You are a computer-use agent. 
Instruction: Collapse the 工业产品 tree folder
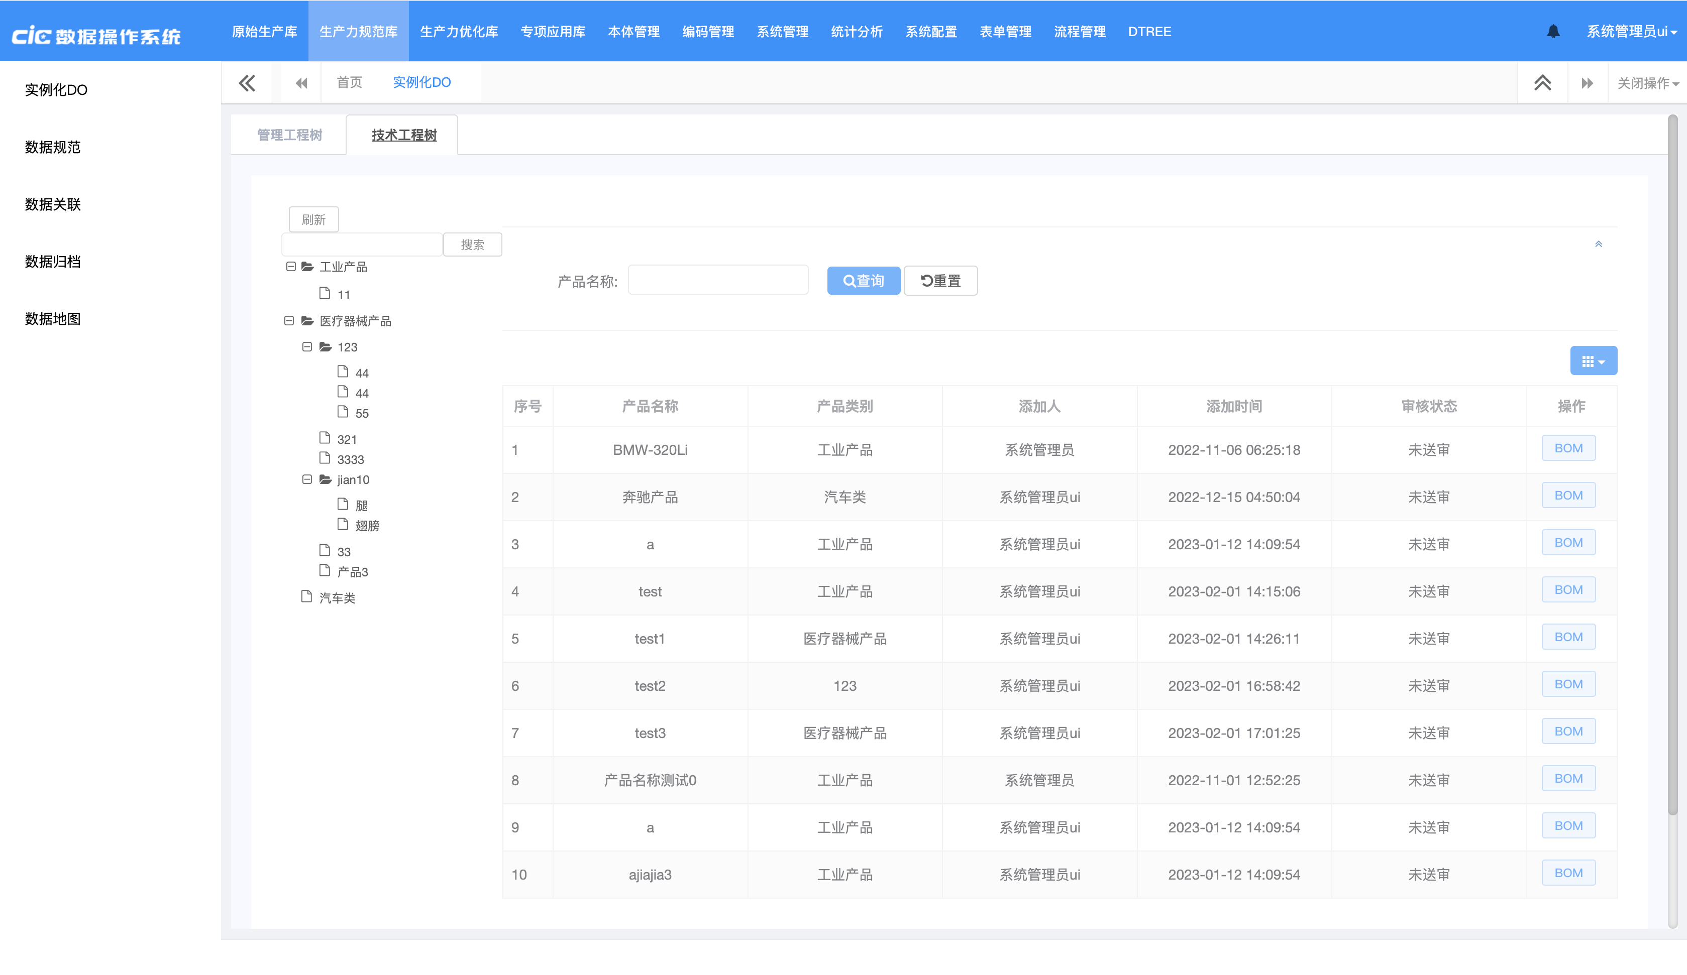[x=290, y=266]
